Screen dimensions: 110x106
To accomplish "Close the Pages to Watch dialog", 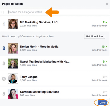I will click(107, 4).
